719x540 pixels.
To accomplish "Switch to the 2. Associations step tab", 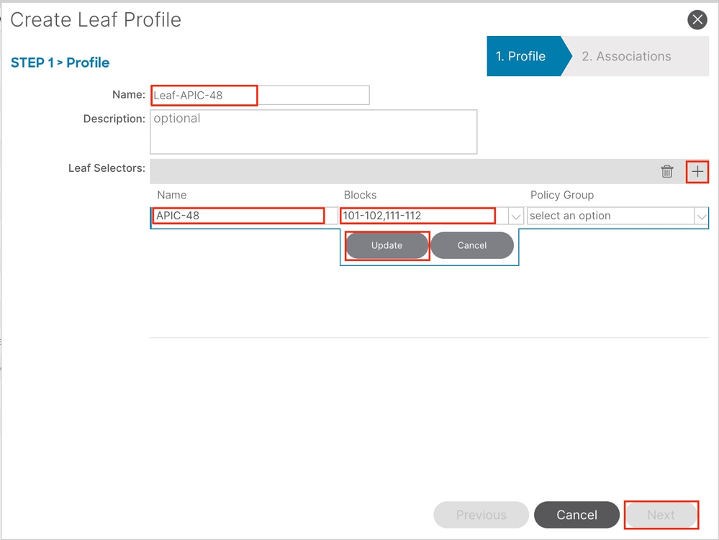I will click(626, 56).
